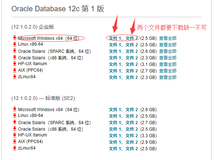Click the 'Oracle Database 12c 第 1 版' title
Viewport: 214px width, 160px height.
[x=58, y=9]
